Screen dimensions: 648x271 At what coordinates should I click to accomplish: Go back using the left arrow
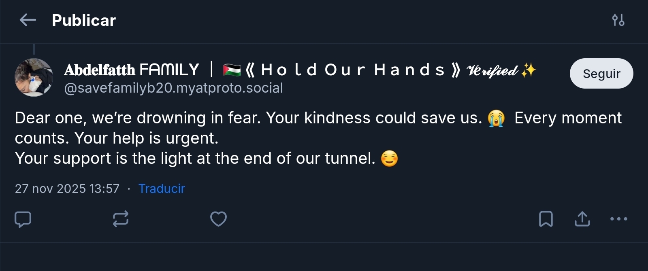coord(28,20)
